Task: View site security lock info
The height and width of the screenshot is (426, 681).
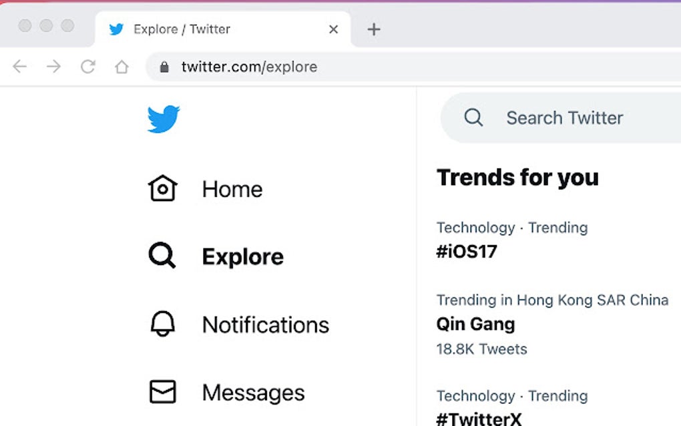Action: pyautogui.click(x=164, y=67)
